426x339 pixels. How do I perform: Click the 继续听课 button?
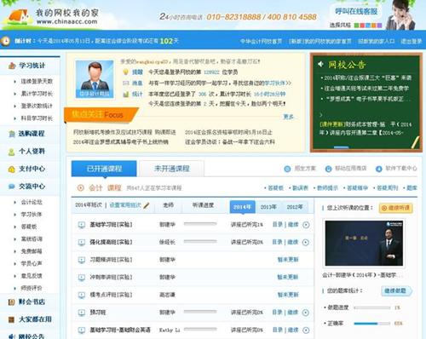coord(396,208)
